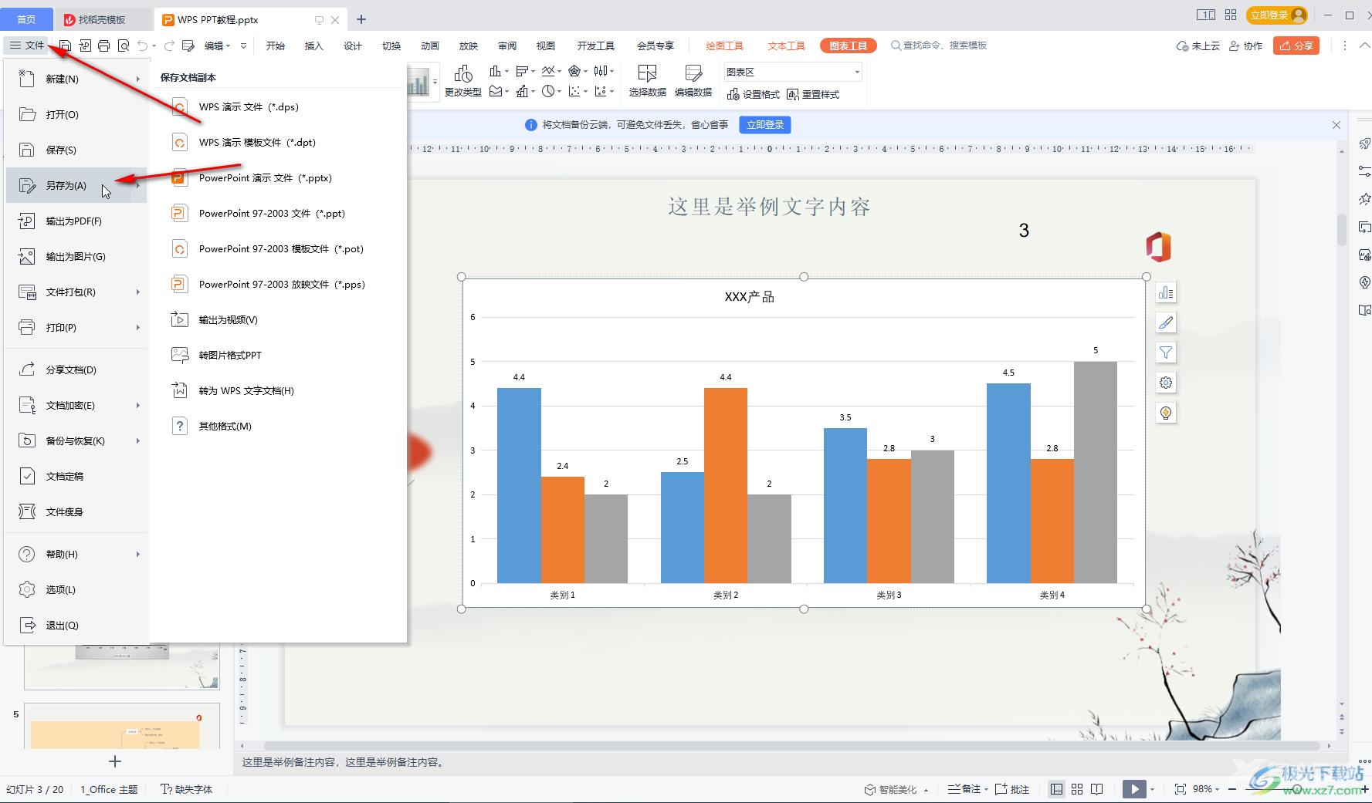Switch to the 文本工具 tab
This screenshot has height=803, width=1372.
pyautogui.click(x=786, y=46)
